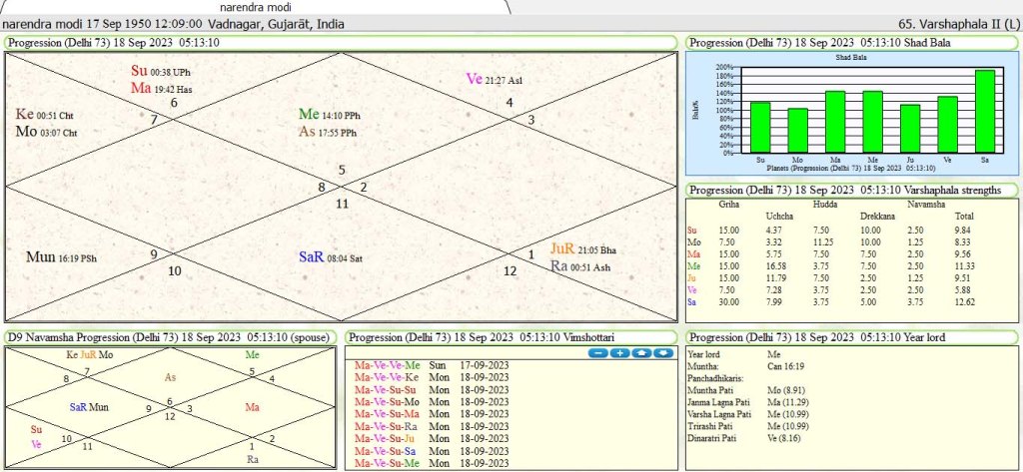The image size is (1023, 472).
Task: Click the Shad Bala panel title bar
Action: tap(820, 43)
